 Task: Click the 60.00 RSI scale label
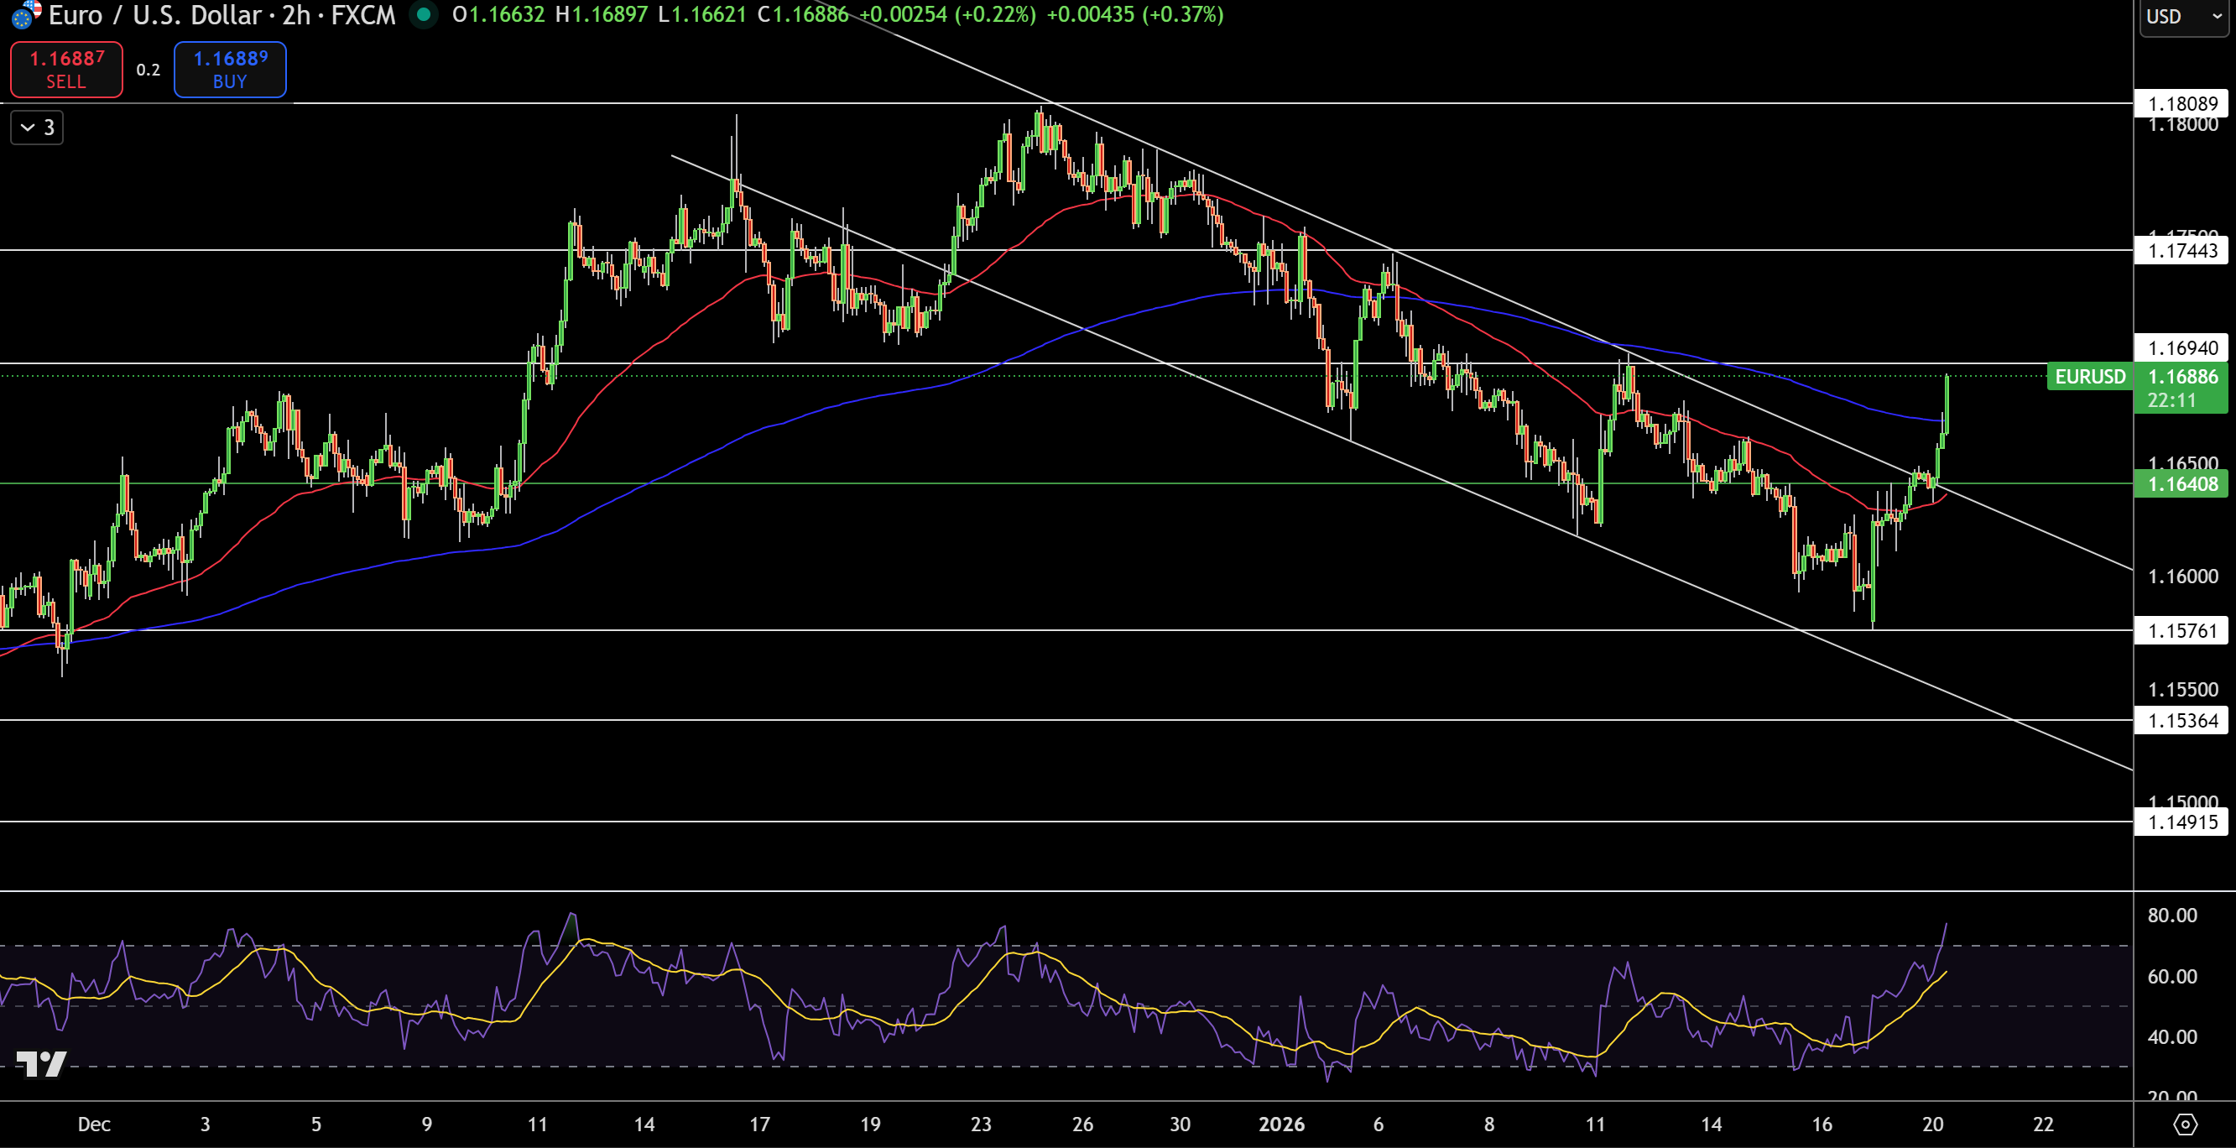(x=2171, y=977)
